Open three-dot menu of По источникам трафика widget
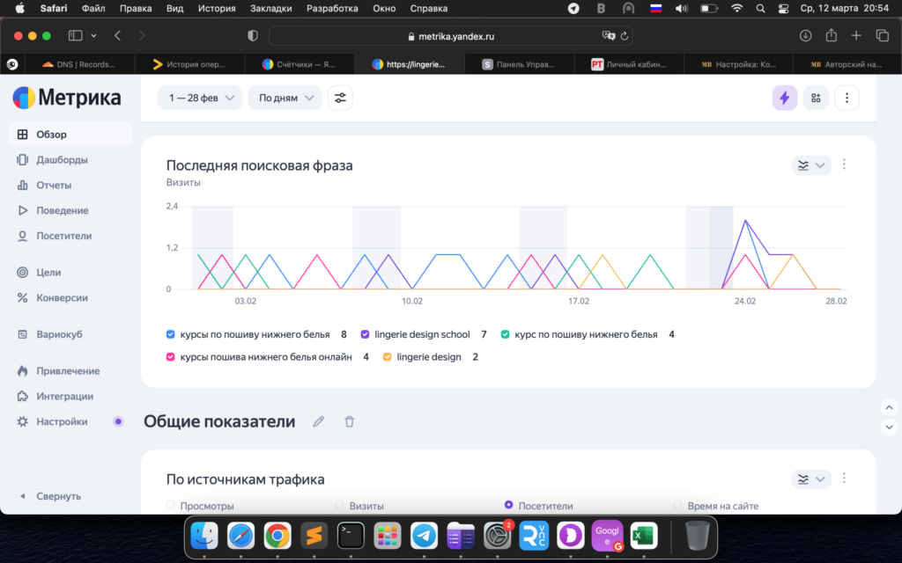The image size is (902, 563). point(844,479)
